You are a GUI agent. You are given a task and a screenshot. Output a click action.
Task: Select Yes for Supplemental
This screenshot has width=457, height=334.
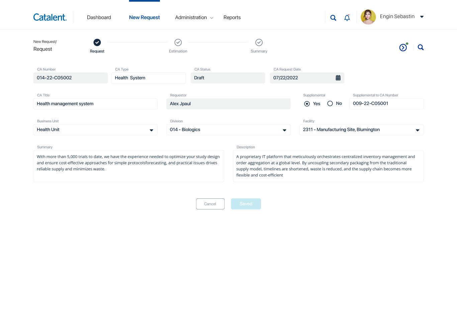(307, 104)
